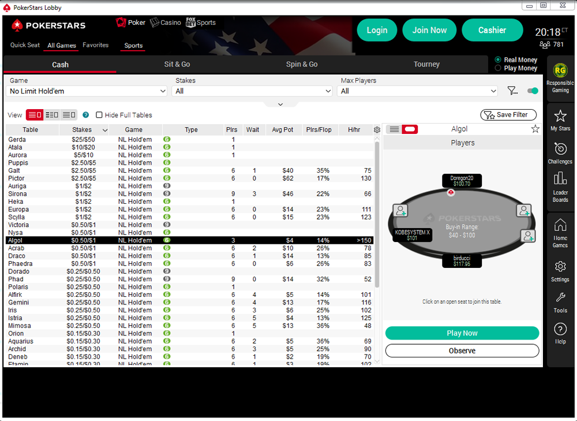Open the All Games menu
Screen dimensions: 577x421
pos(62,45)
